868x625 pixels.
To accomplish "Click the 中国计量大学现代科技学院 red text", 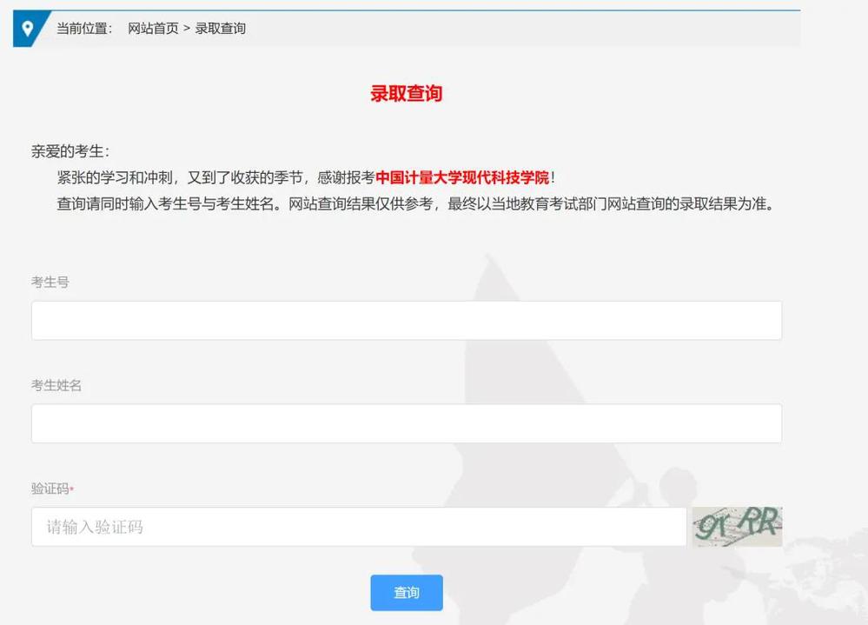I will pos(462,177).
